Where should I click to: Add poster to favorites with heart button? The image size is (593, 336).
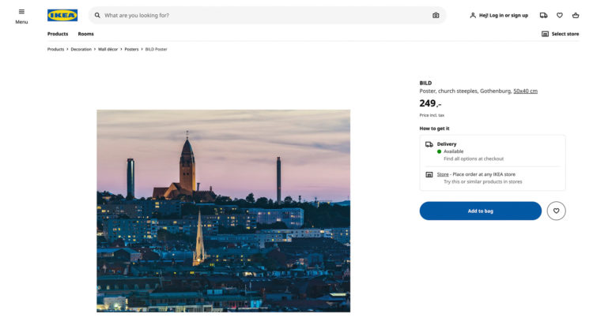pyautogui.click(x=556, y=211)
